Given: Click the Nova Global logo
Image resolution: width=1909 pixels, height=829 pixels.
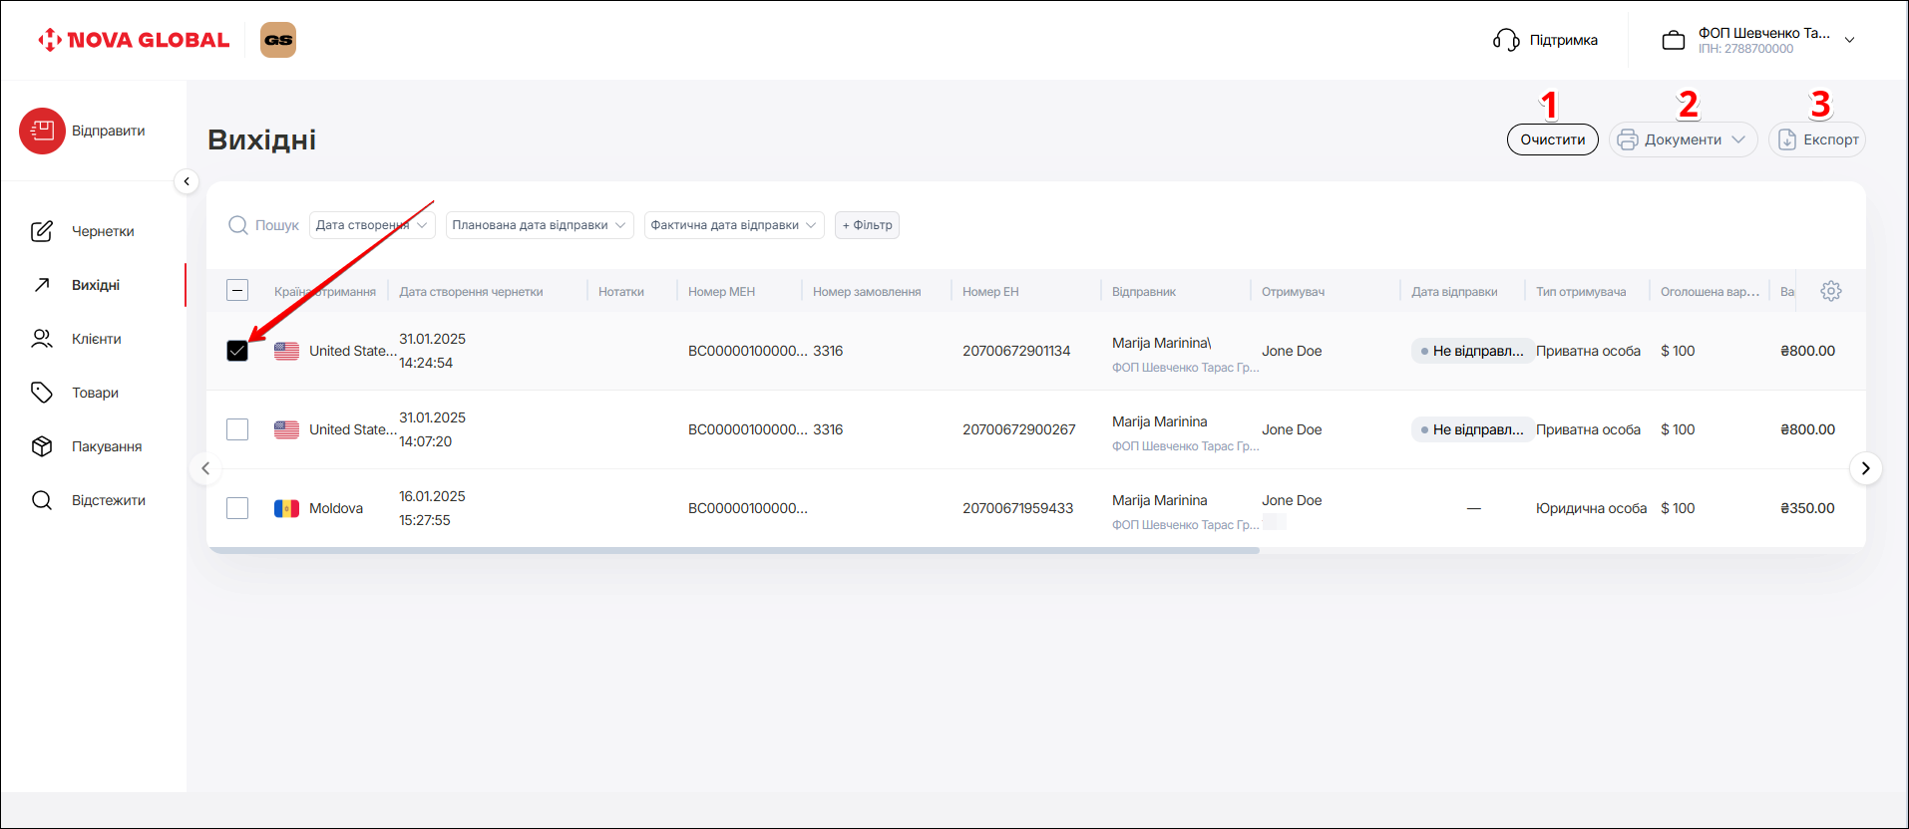Looking at the screenshot, I should [134, 40].
